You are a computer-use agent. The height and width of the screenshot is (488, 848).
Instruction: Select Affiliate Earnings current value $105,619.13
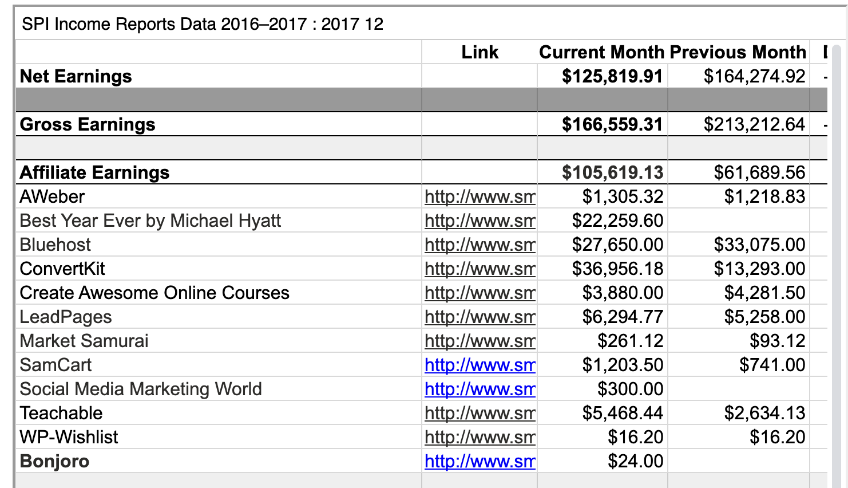pyautogui.click(x=612, y=172)
